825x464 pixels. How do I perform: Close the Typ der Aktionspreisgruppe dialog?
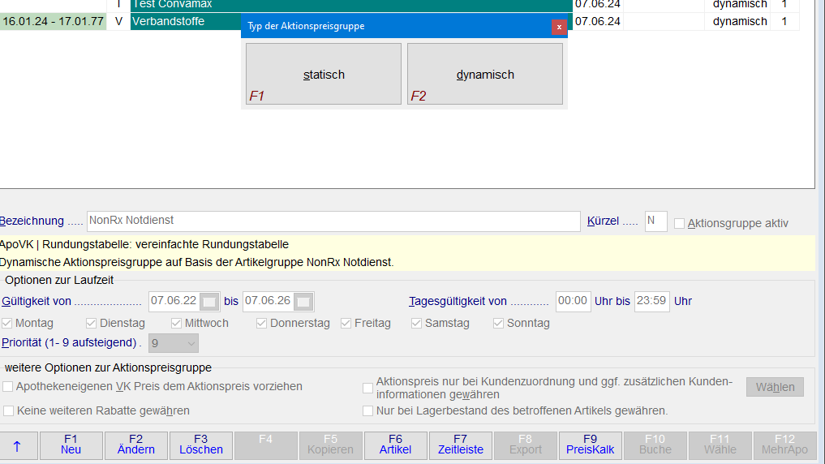point(559,27)
